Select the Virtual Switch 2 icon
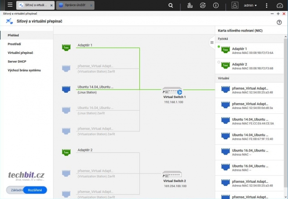The image size is (288, 199). click(175, 174)
